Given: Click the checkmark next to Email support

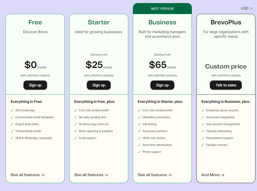Looking at the screenshot, I should click(x=75, y=138).
